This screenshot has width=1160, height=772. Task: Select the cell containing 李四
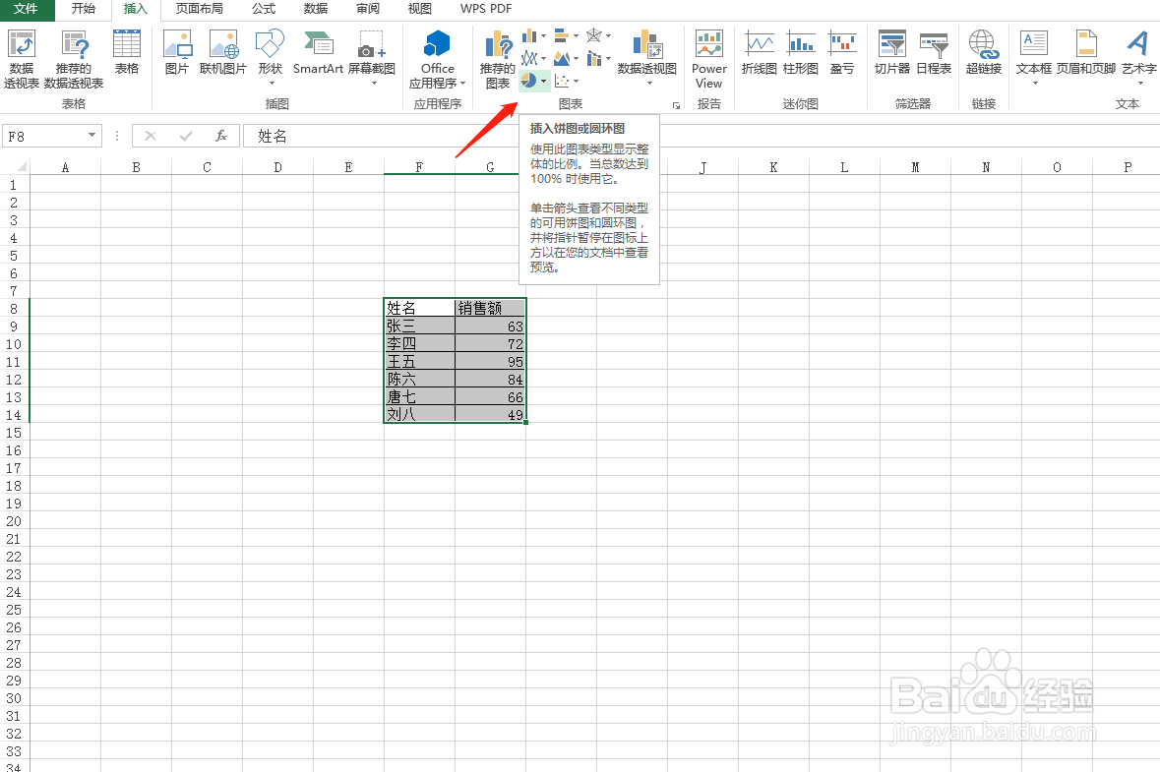coord(419,343)
